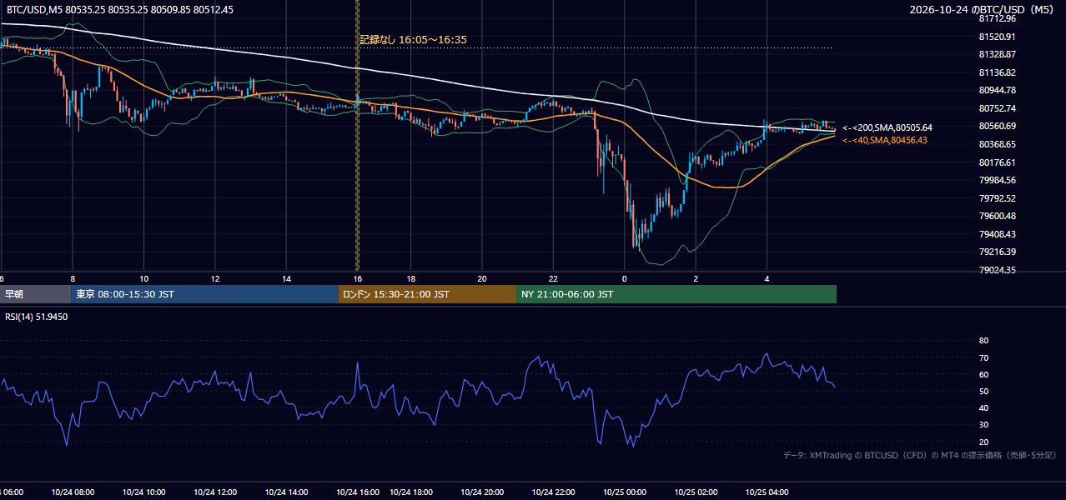Click price axis value 80560.69
The width and height of the screenshot is (1066, 500).
pyautogui.click(x=997, y=126)
